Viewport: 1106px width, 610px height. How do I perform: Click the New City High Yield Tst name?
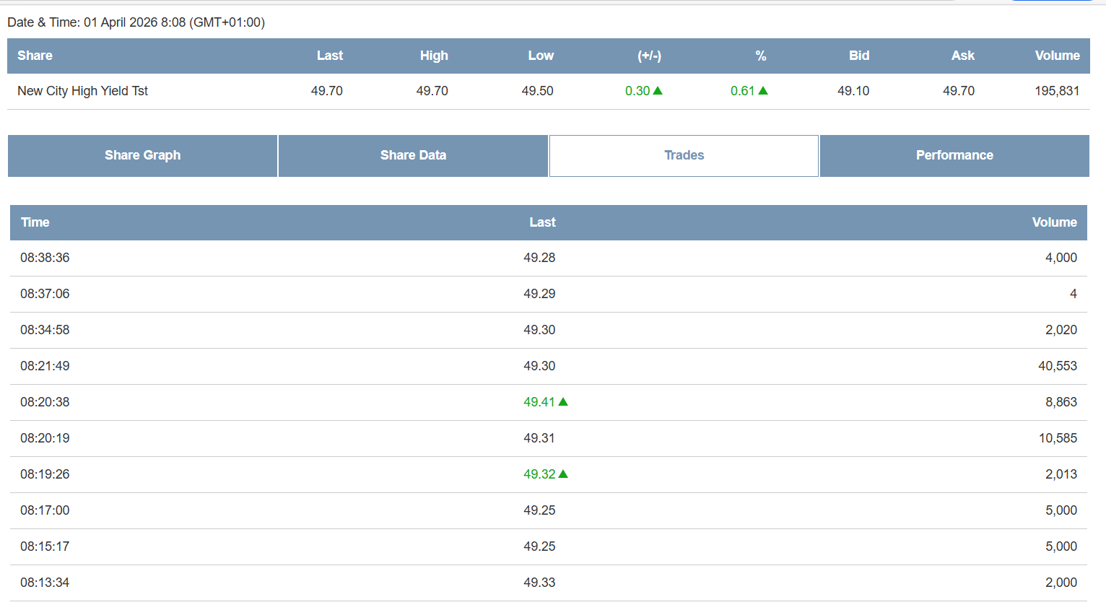(x=82, y=91)
